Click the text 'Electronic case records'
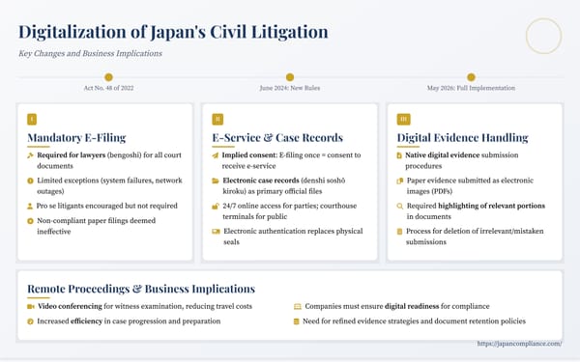Screen dimensions: 580x362 pyautogui.click(x=261, y=181)
